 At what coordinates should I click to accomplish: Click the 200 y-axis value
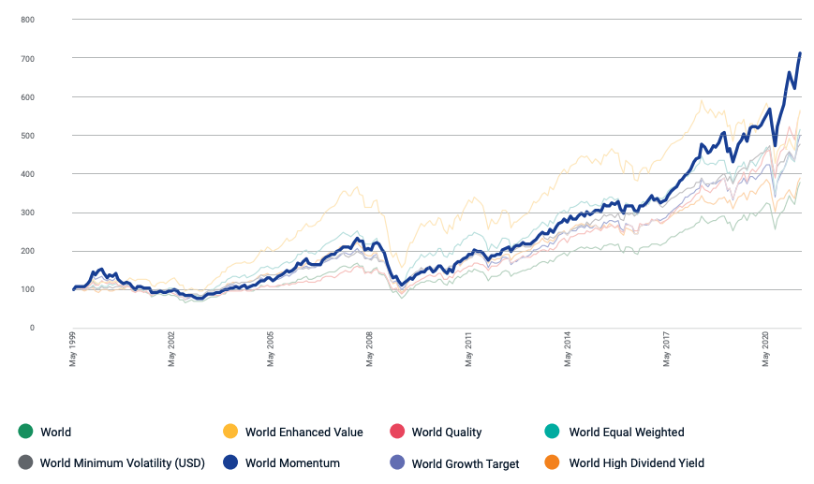[x=27, y=251]
